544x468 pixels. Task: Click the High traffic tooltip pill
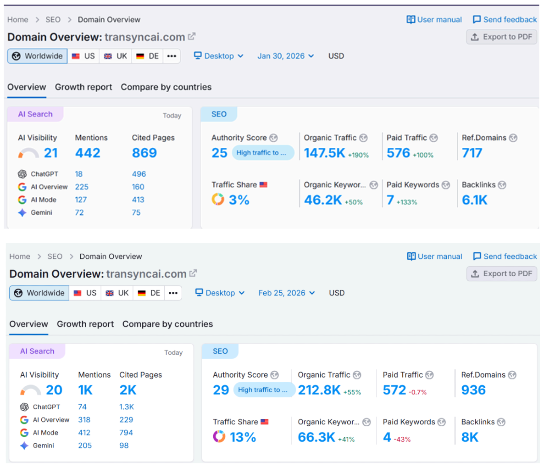point(263,152)
